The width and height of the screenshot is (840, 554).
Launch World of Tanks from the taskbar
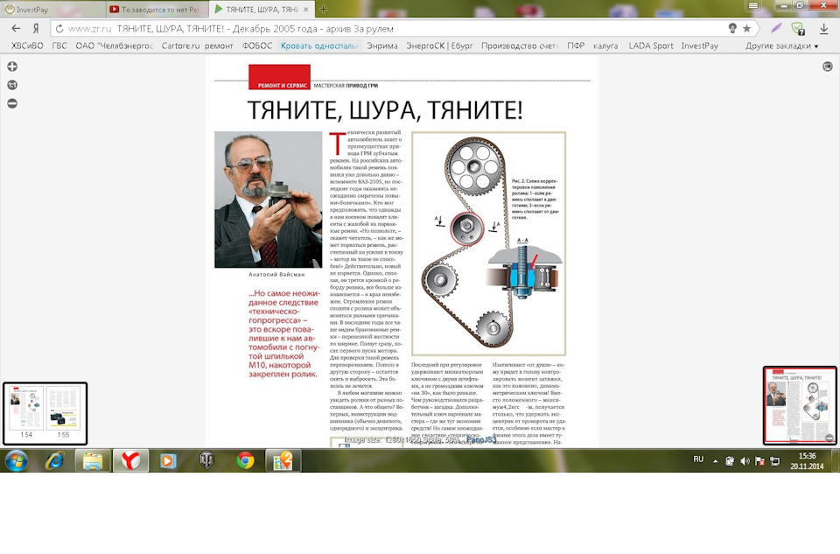click(206, 460)
